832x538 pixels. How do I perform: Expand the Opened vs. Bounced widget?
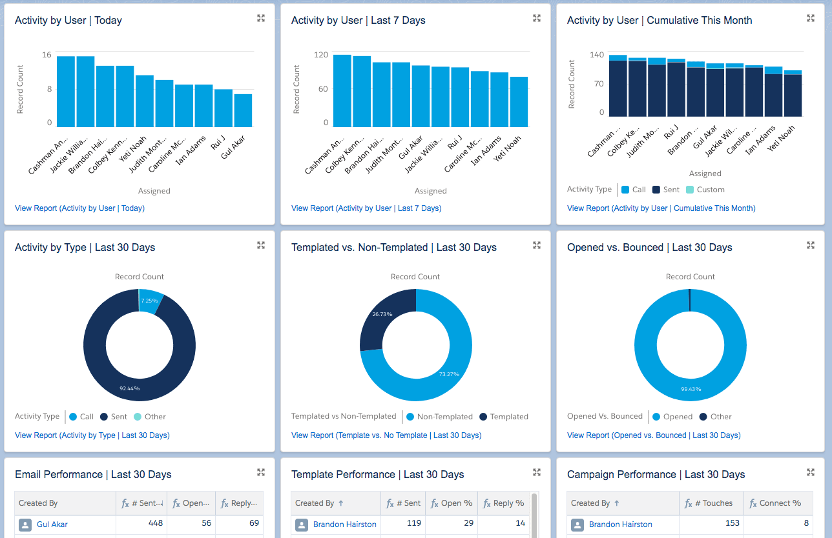tap(811, 245)
